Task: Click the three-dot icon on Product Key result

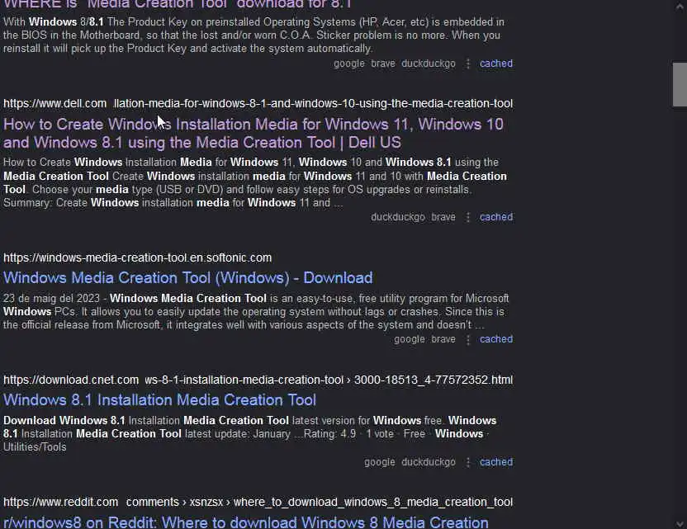Action: click(x=468, y=64)
